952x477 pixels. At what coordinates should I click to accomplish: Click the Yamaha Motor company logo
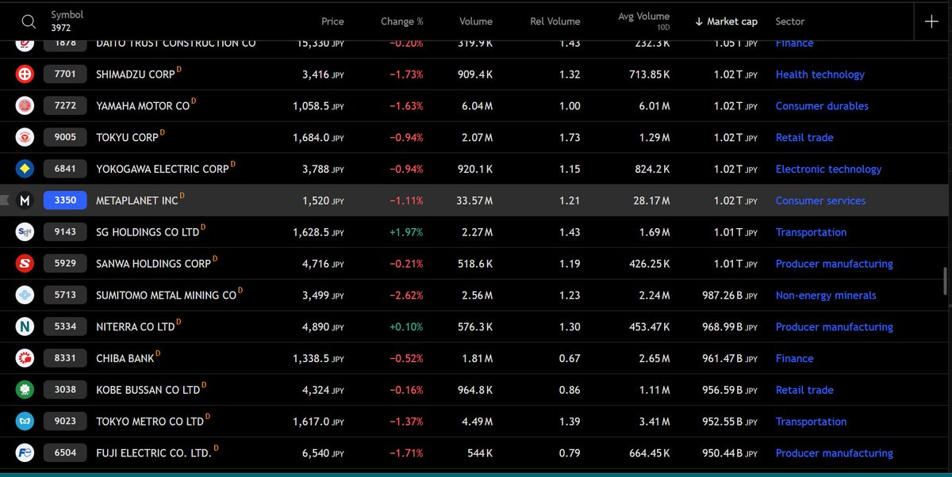point(25,105)
